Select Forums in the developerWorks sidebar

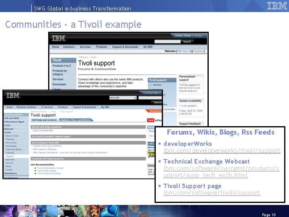point(9,163)
